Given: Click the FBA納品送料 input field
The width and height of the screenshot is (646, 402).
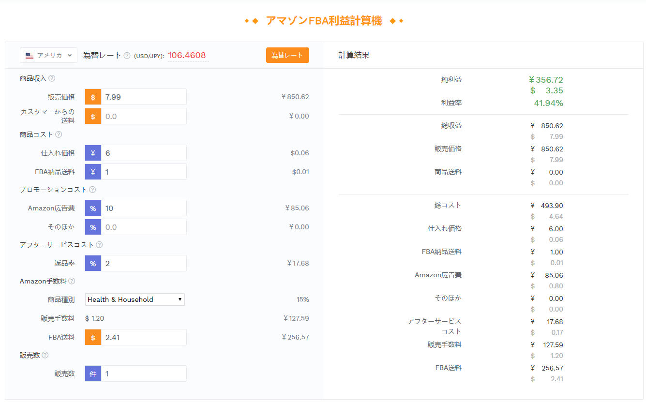Looking at the screenshot, I should pos(144,172).
